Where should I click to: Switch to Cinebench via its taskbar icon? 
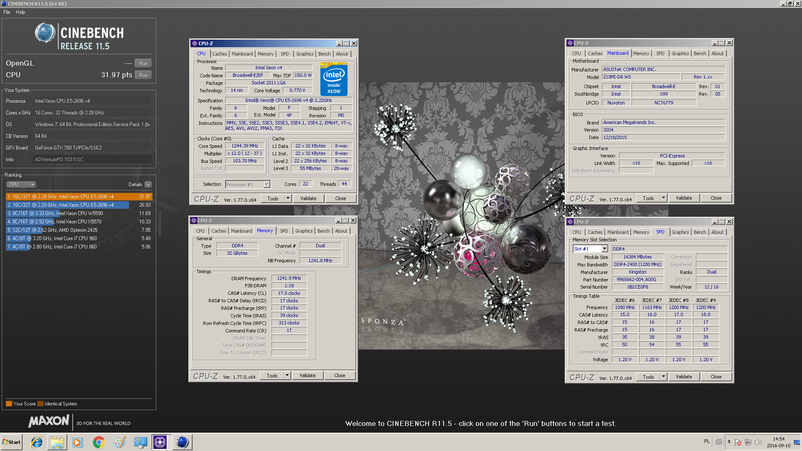182,442
